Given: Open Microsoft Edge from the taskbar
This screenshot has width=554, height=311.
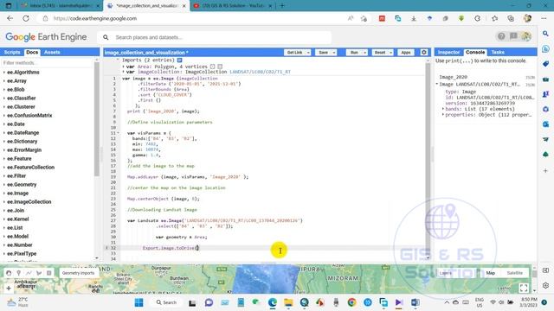Looking at the screenshot, I should point(273,302).
